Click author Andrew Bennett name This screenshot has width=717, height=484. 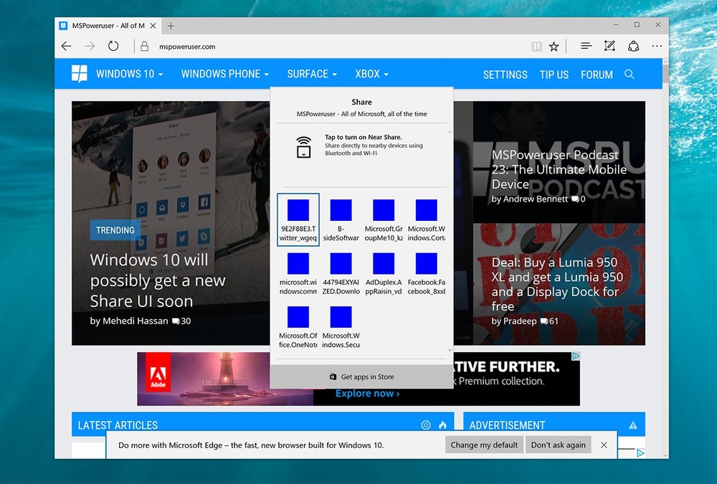point(536,199)
